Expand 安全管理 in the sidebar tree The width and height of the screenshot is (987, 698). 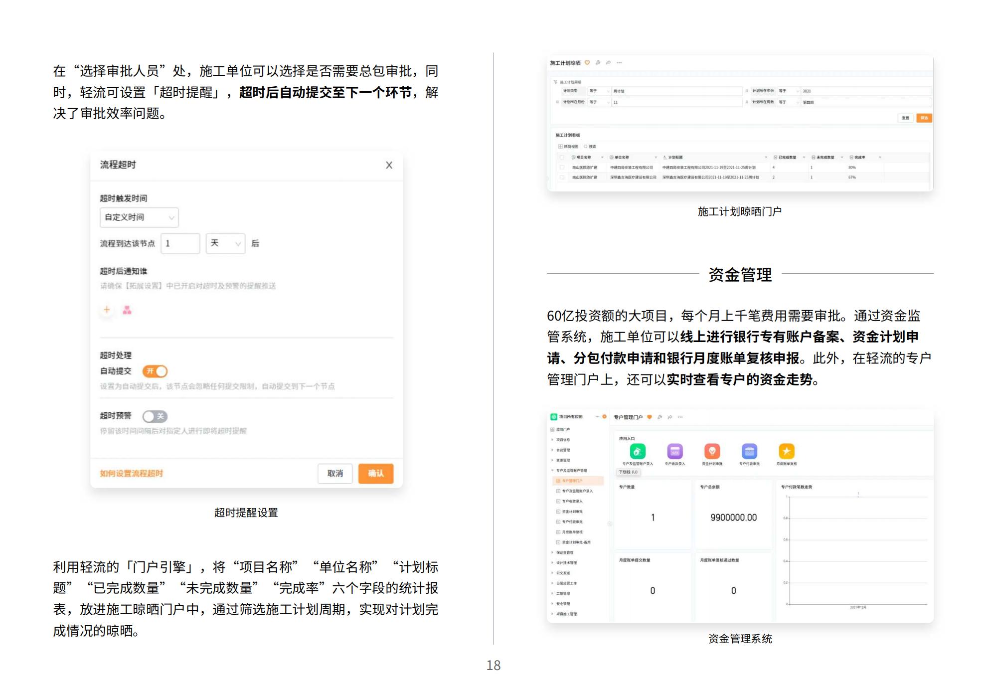pyautogui.click(x=552, y=604)
